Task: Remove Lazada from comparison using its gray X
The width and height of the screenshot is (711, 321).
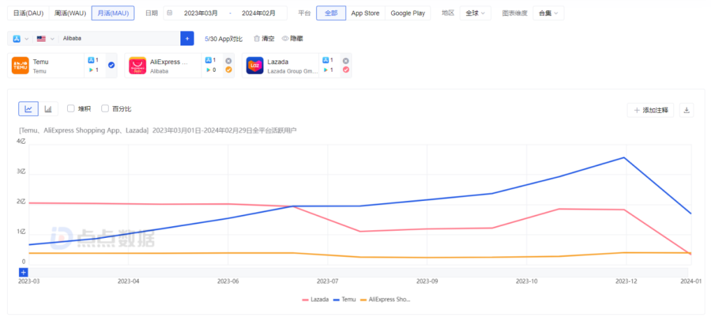Action: click(x=346, y=61)
